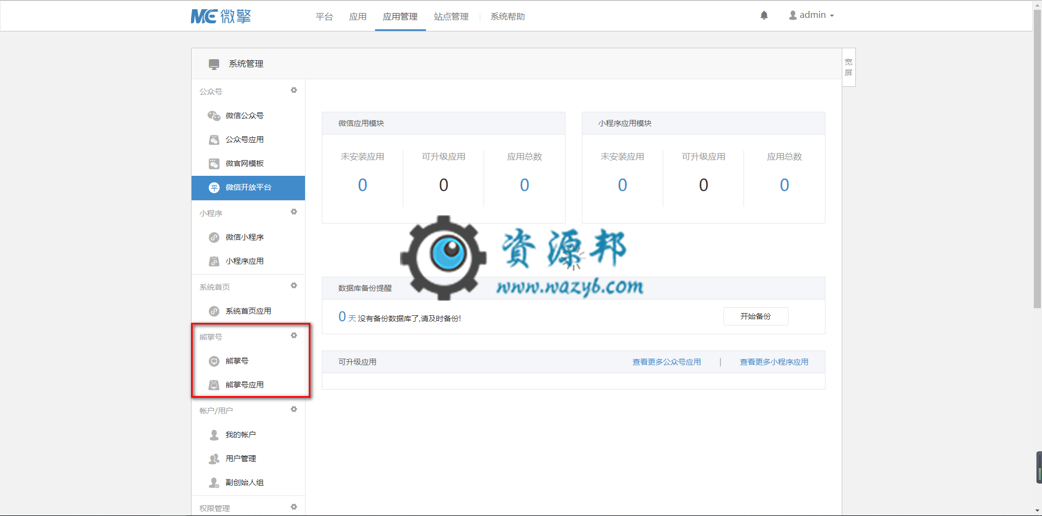Image resolution: width=1042 pixels, height=516 pixels.
Task: Open 系统帮助 menu item
Action: pos(507,16)
